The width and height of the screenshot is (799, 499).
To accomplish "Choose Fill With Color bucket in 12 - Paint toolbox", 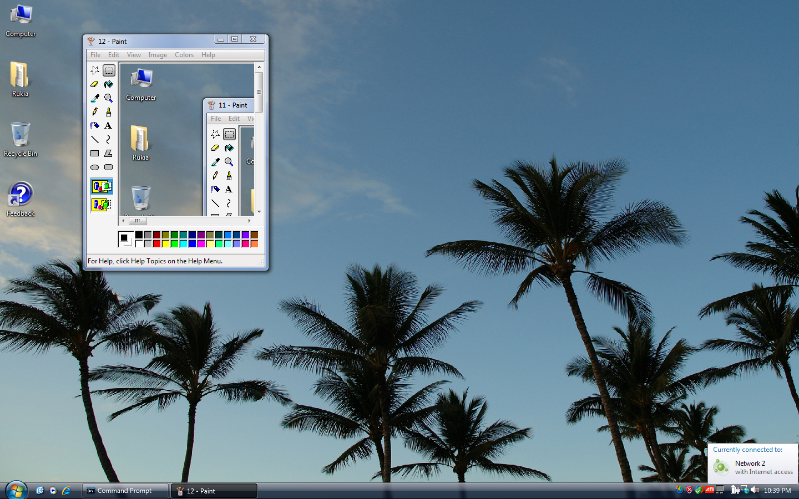I will (109, 84).
